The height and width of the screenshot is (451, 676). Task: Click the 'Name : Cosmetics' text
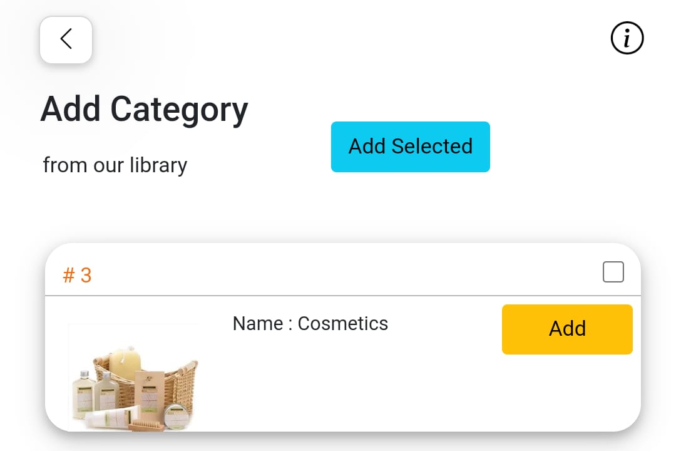[310, 324]
